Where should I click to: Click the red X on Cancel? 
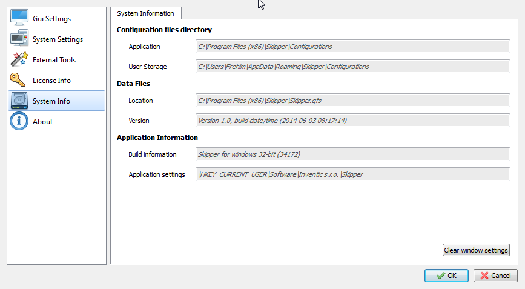484,276
